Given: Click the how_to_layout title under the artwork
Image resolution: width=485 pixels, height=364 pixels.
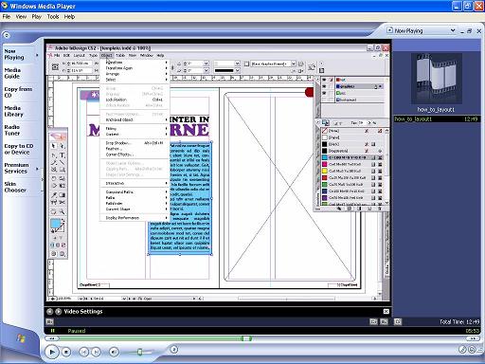Looking at the screenshot, I should (436, 110).
